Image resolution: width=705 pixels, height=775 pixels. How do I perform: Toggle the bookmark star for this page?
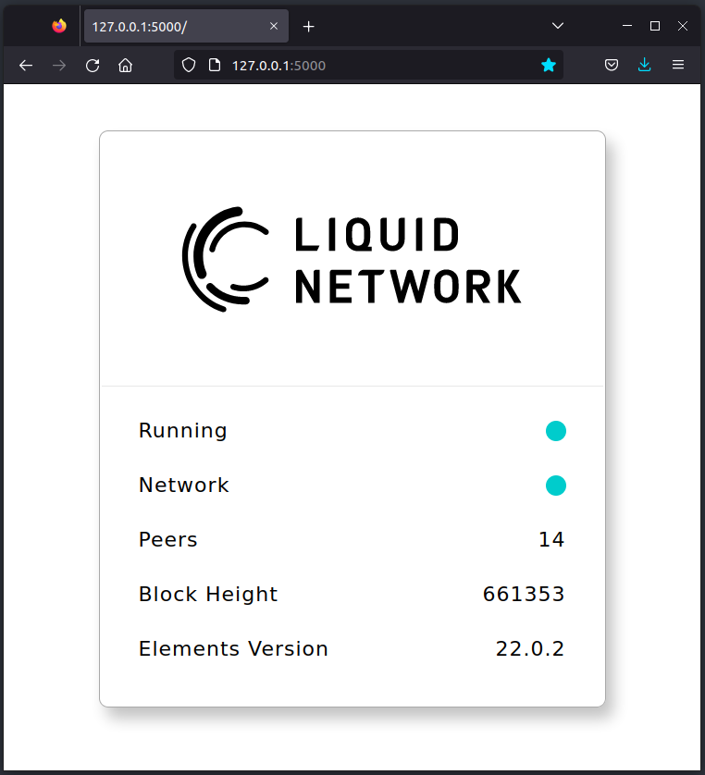pyautogui.click(x=549, y=66)
